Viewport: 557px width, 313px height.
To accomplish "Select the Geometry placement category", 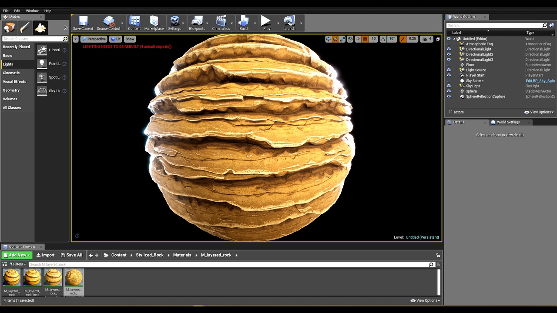I will point(11,90).
